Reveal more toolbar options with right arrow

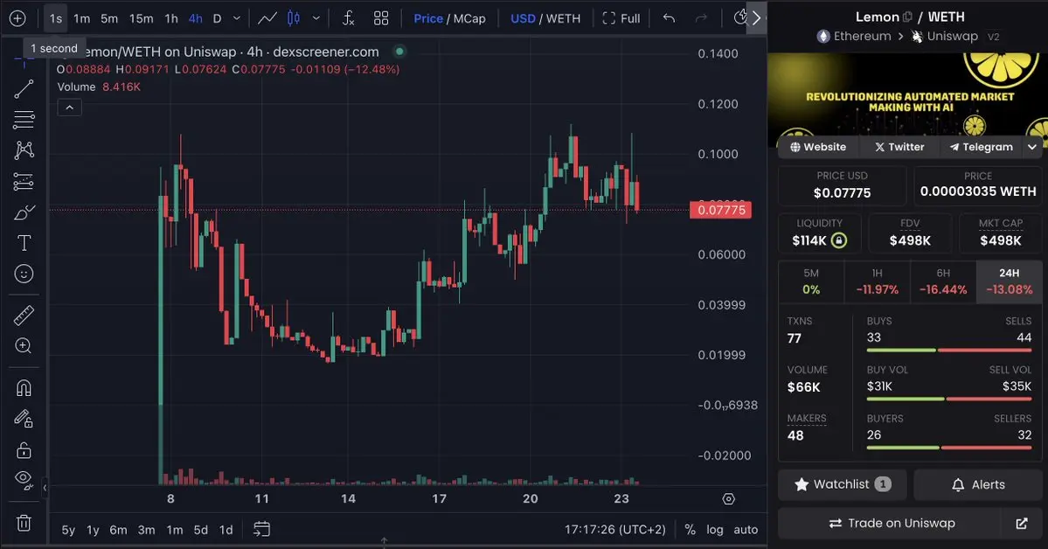click(x=757, y=18)
